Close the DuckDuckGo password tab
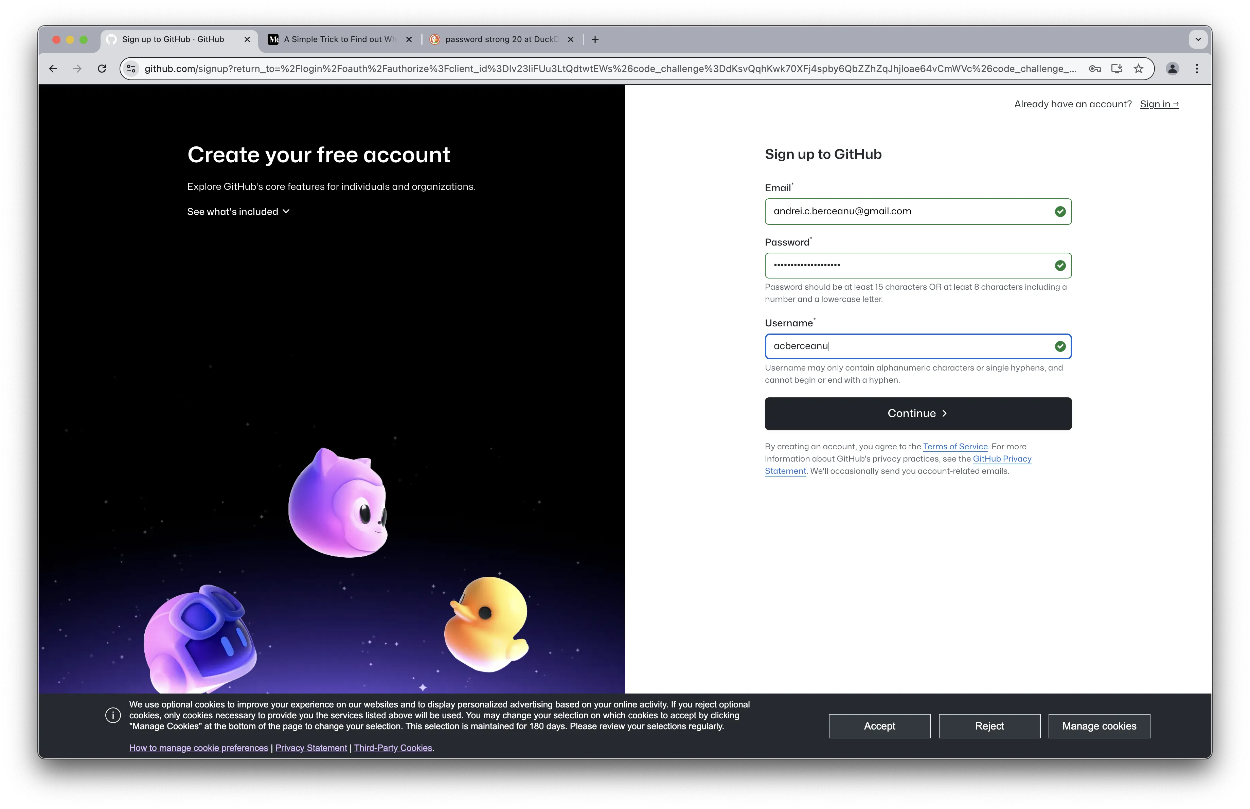 coord(570,39)
